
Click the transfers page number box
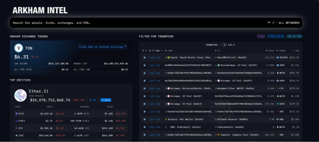click(224, 45)
